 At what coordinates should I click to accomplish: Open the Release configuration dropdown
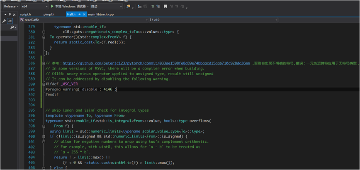click(x=10, y=7)
